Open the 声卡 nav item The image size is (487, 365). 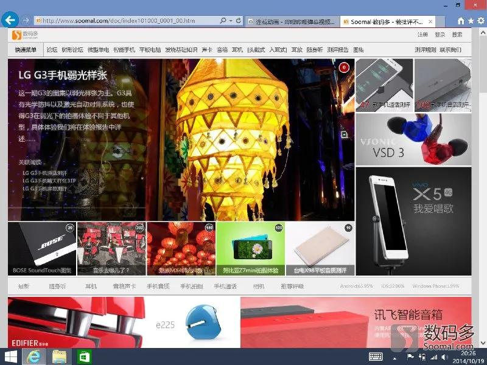point(207,50)
